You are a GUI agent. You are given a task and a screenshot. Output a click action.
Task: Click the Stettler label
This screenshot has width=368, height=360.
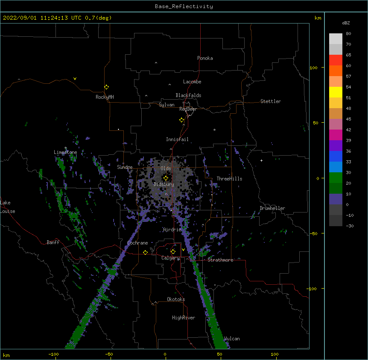pyautogui.click(x=271, y=101)
